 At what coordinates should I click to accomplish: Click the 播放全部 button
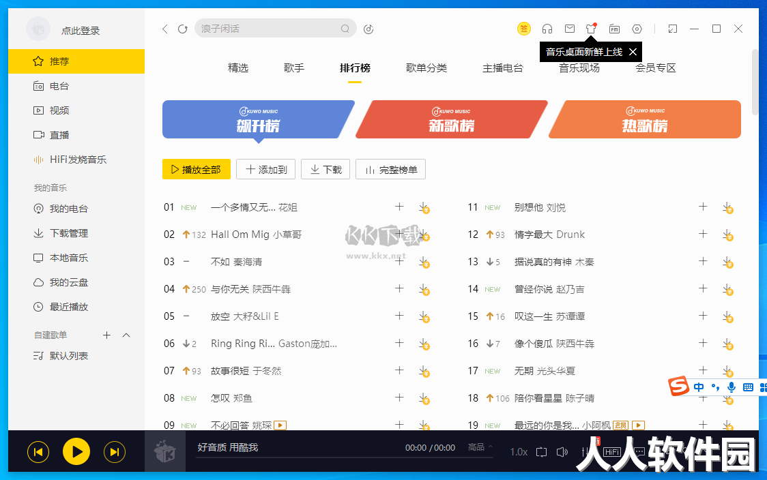pos(196,169)
